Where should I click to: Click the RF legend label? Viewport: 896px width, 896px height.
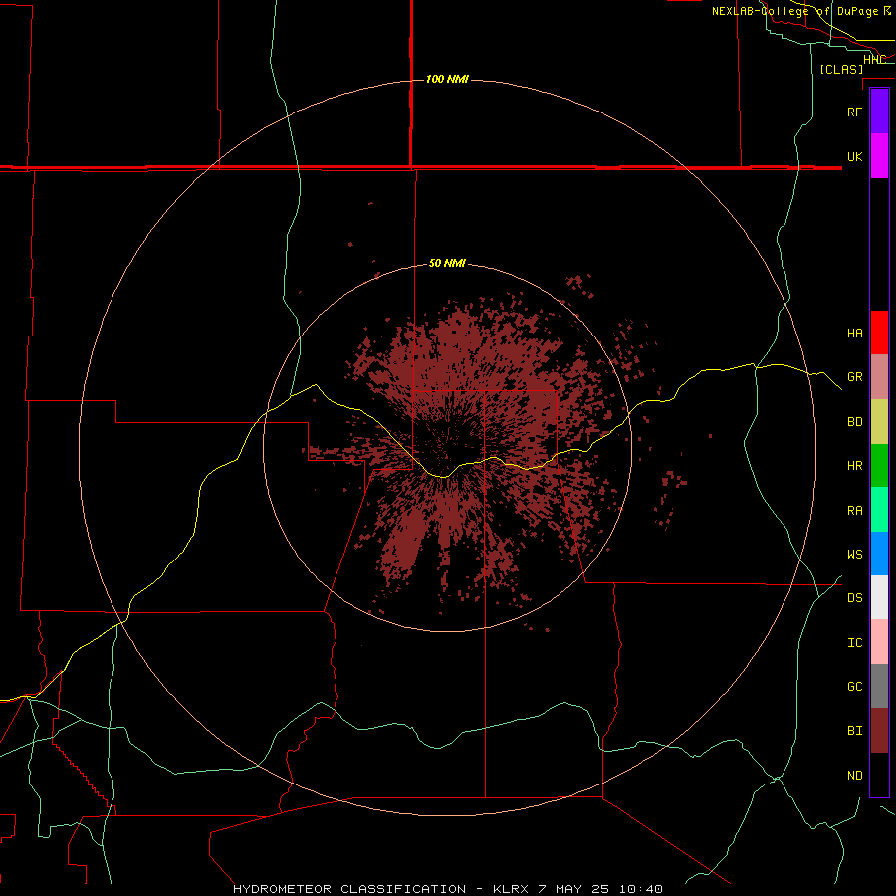(x=854, y=112)
